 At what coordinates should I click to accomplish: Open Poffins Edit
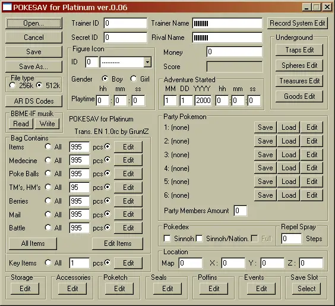pyautogui.click(x=214, y=289)
